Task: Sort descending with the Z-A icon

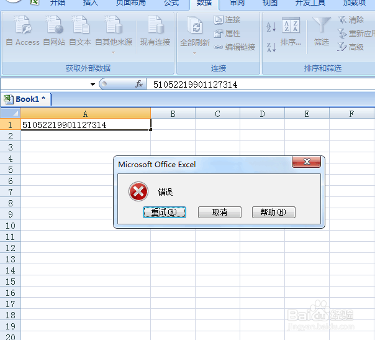Action: pos(271,47)
